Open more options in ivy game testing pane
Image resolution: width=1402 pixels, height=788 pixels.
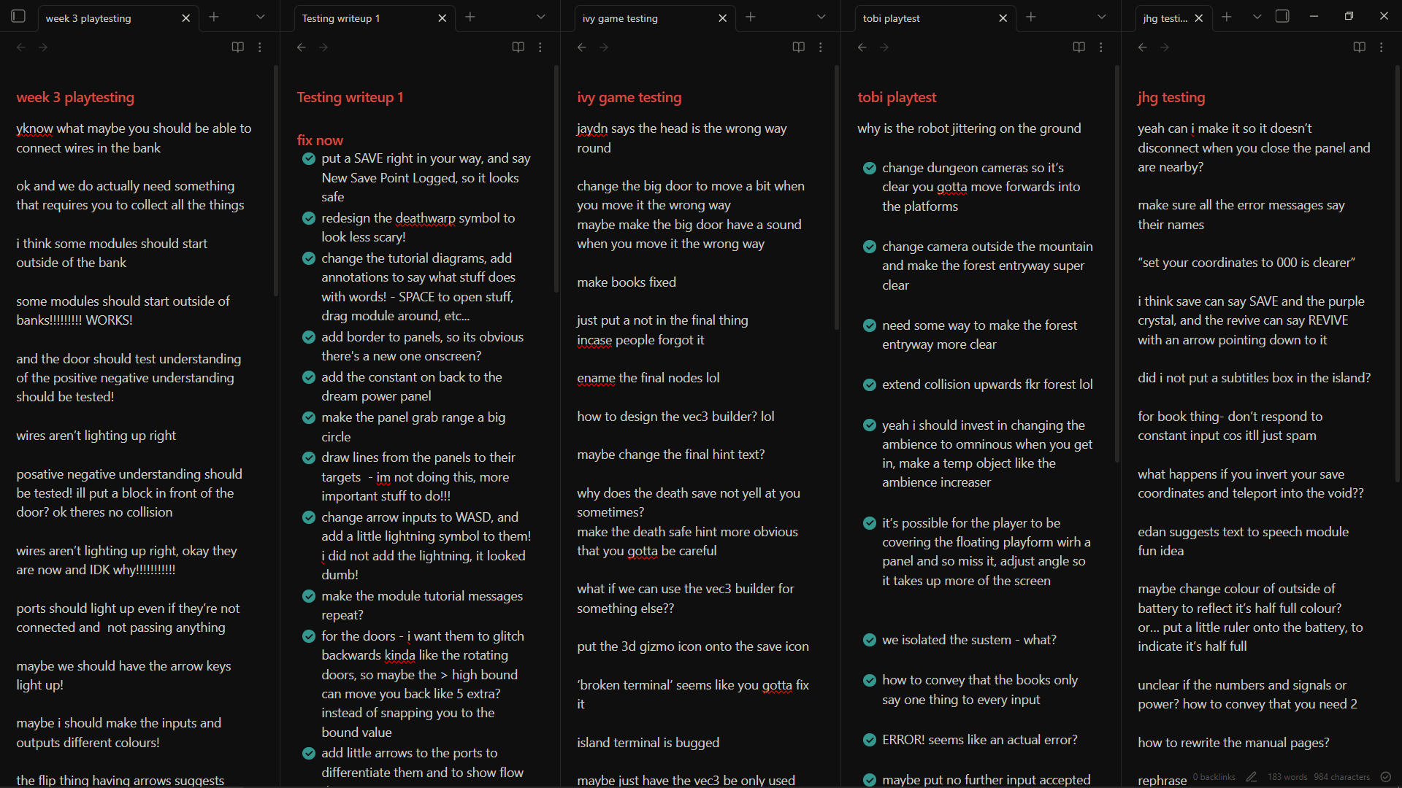point(821,47)
